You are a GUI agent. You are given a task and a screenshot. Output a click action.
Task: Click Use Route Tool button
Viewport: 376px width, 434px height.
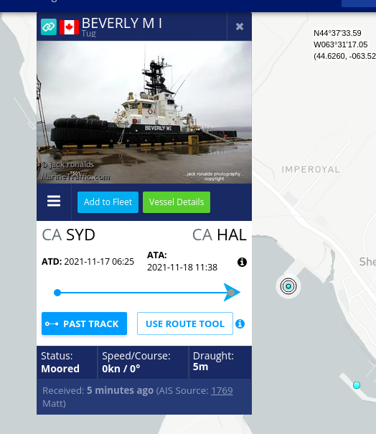coord(185,324)
